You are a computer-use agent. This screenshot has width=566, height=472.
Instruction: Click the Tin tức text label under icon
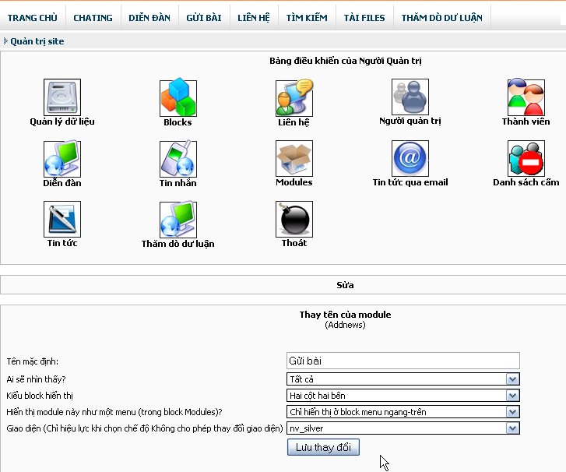(x=62, y=243)
